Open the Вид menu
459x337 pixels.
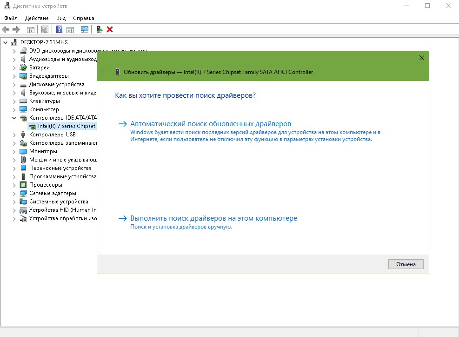point(61,18)
